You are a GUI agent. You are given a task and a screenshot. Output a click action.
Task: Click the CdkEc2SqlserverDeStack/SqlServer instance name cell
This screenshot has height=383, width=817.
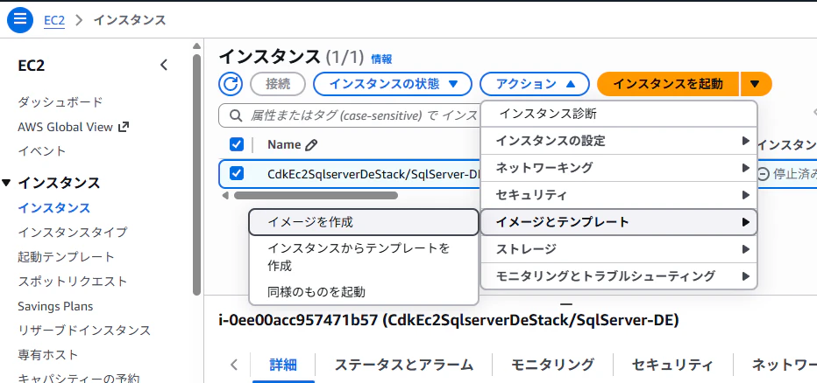[x=373, y=173]
